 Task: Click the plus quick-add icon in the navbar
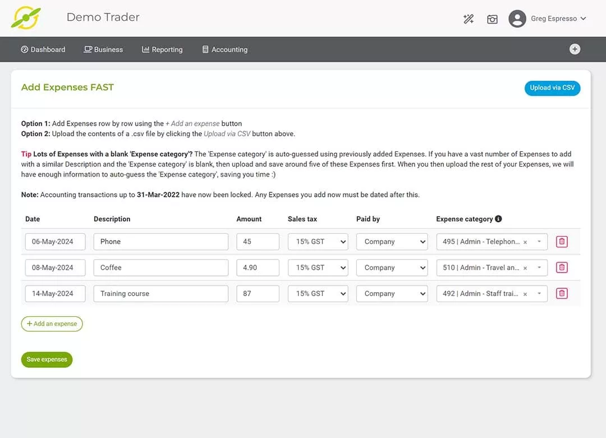coord(575,49)
